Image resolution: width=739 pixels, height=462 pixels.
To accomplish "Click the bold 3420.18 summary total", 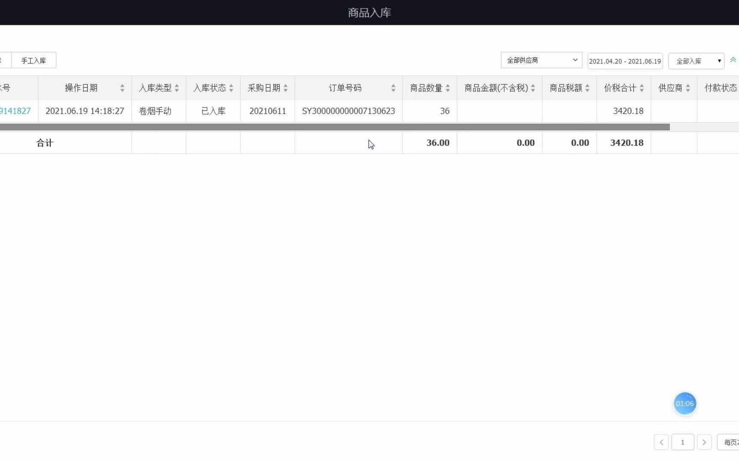I will click(627, 143).
